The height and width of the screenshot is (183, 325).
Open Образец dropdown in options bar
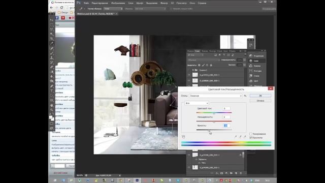point(150,9)
